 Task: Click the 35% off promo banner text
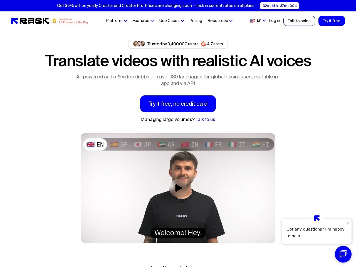tap(155, 6)
